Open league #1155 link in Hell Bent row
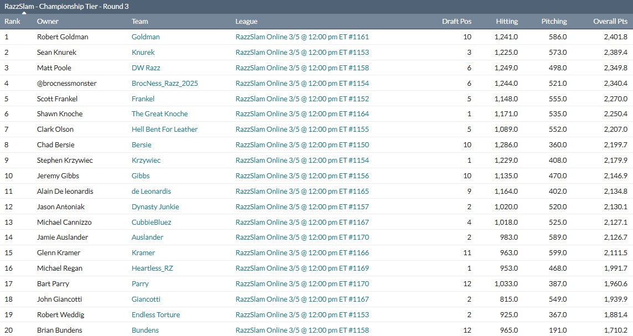Screen dimensions: 633x336 point(302,129)
